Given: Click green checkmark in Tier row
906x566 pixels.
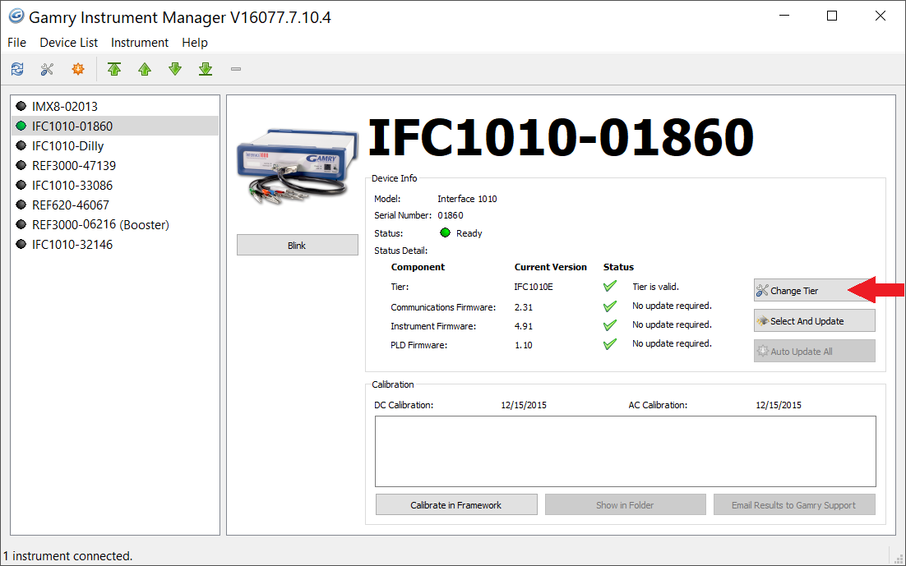Looking at the screenshot, I should pos(609,286).
